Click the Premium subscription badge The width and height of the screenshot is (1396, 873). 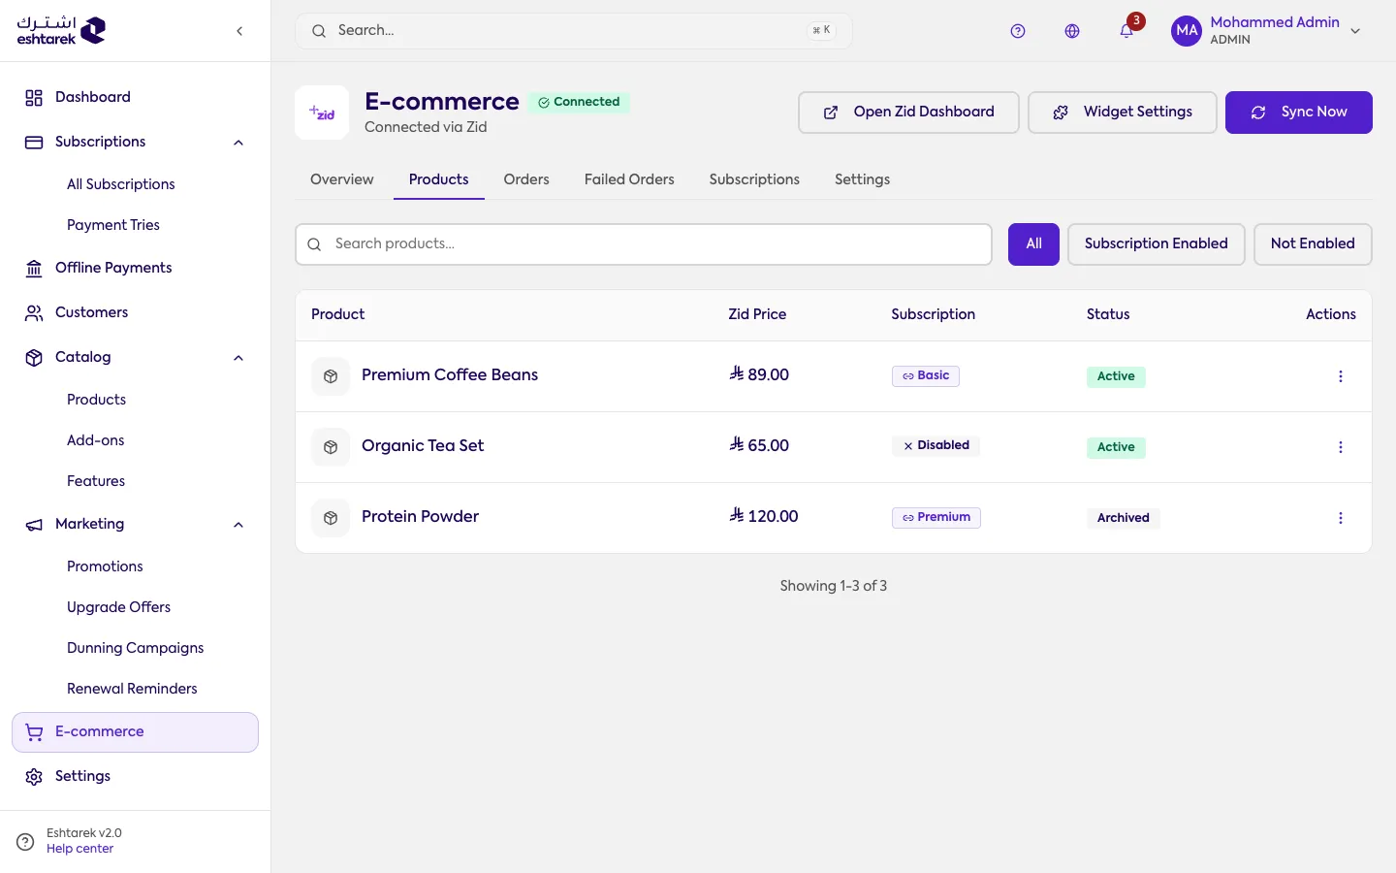tap(936, 518)
